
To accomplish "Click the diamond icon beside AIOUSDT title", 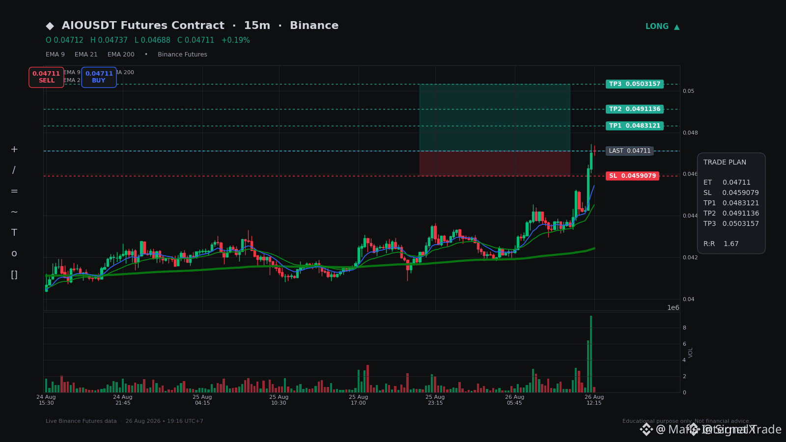I will point(50,26).
